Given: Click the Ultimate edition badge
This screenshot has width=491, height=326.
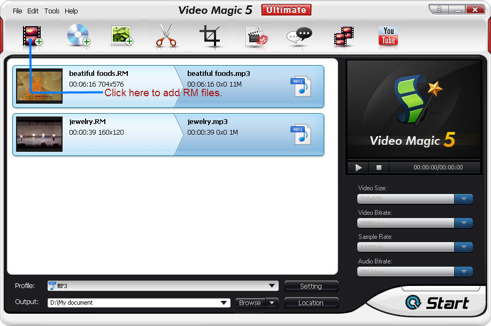Looking at the screenshot, I should [x=286, y=10].
